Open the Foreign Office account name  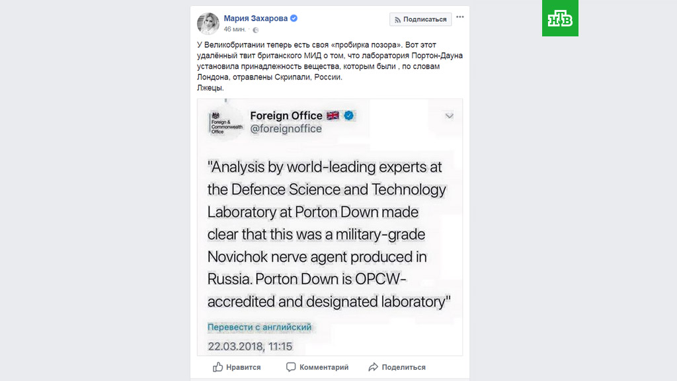(x=286, y=116)
